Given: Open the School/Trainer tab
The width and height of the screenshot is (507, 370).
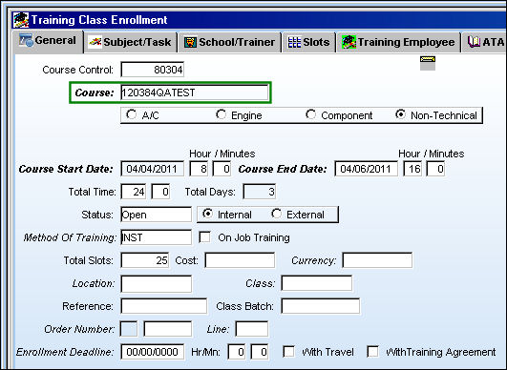Looking at the screenshot, I should pyautogui.click(x=229, y=42).
